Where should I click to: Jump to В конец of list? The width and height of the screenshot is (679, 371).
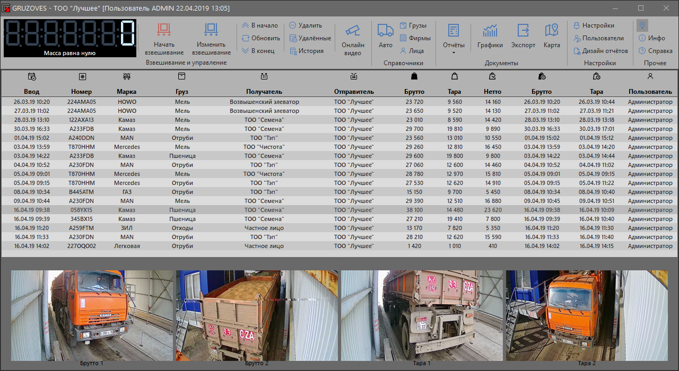(x=258, y=51)
